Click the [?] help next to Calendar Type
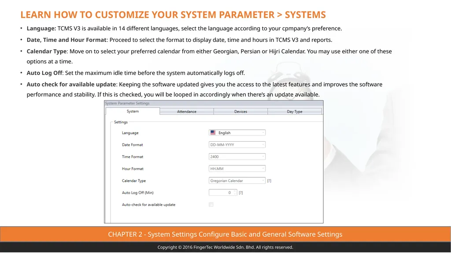Viewport: 451px width, 253px height. 269,181
